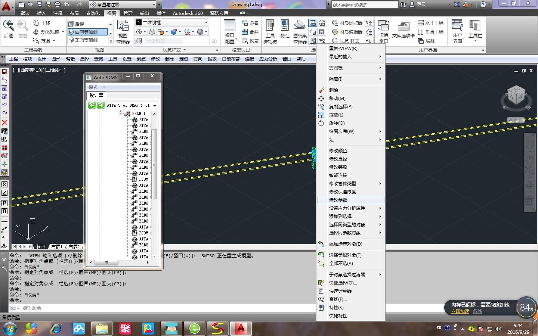Screen dimensions: 538x336
Task: Click the keyword search box in title bar
Action: [x=365, y=4]
